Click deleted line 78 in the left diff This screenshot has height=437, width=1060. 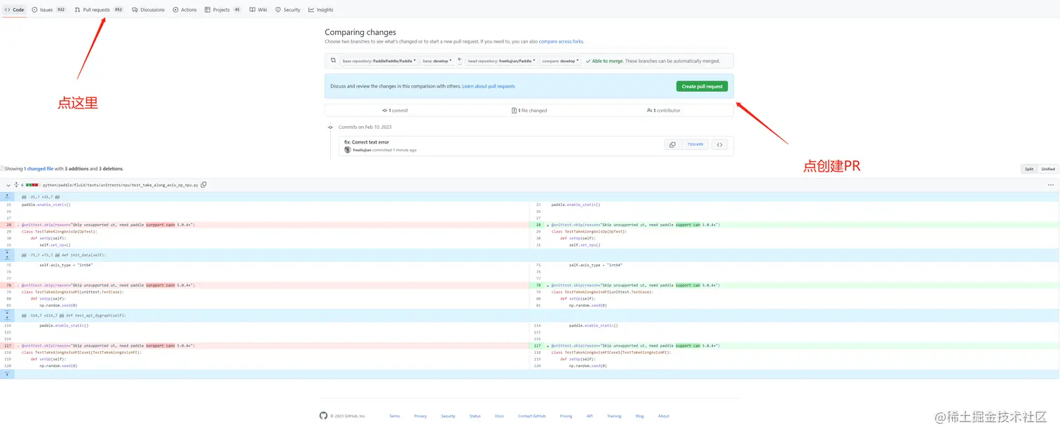coord(264,285)
